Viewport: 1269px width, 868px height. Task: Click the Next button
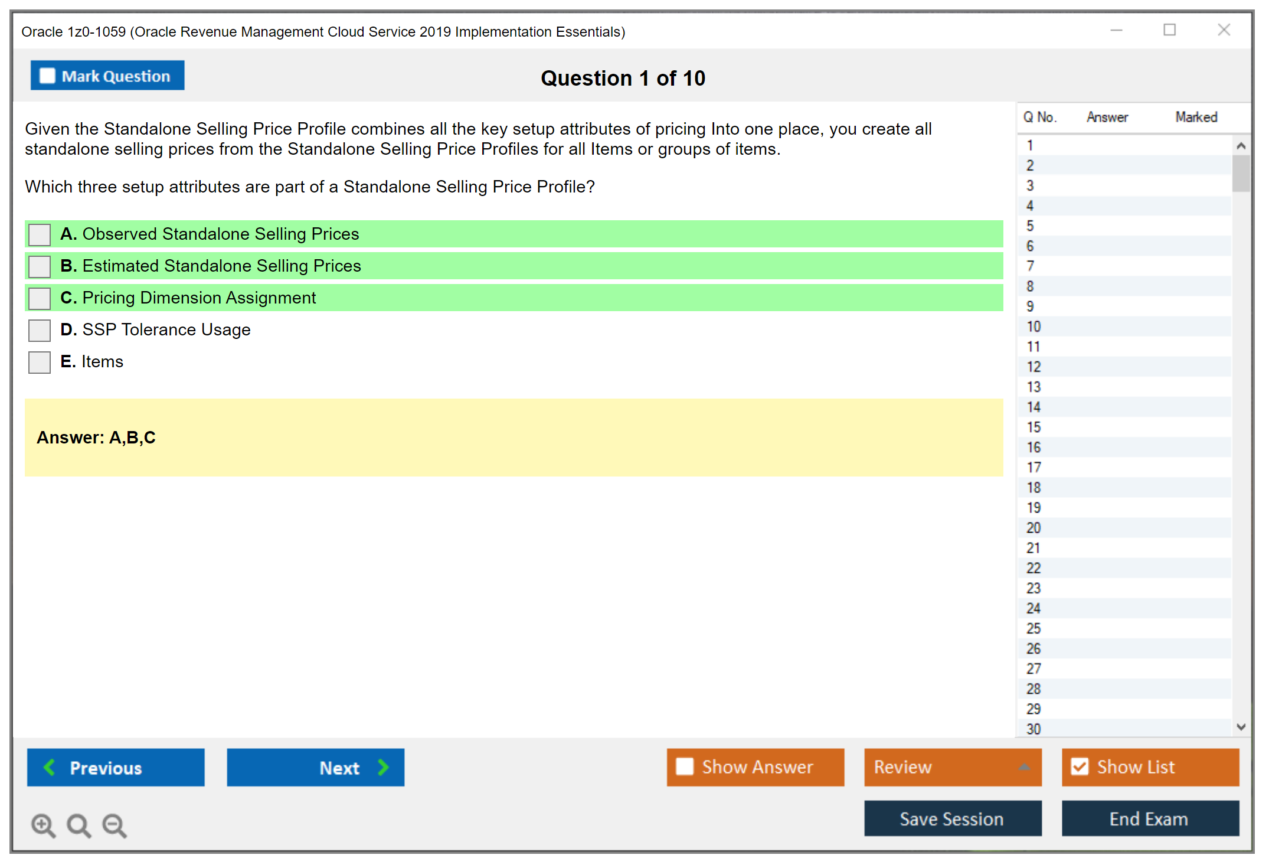[315, 767]
